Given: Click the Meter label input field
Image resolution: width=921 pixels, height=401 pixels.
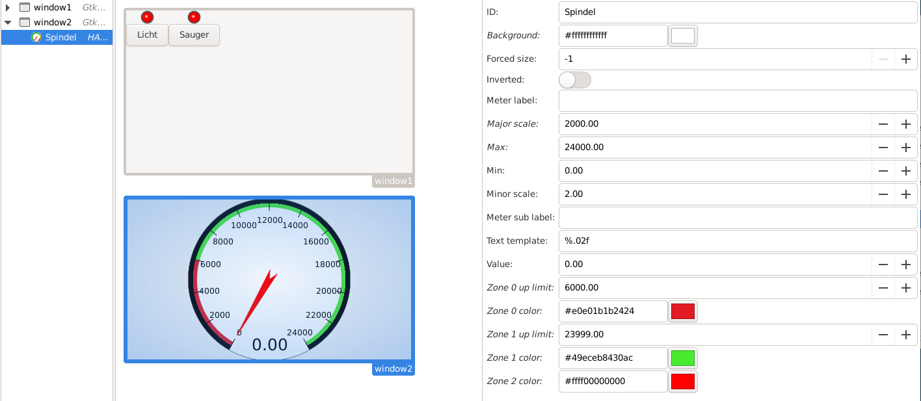Looking at the screenshot, I should click(x=738, y=101).
